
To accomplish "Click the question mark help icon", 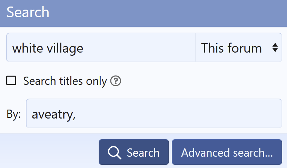I will (116, 81).
